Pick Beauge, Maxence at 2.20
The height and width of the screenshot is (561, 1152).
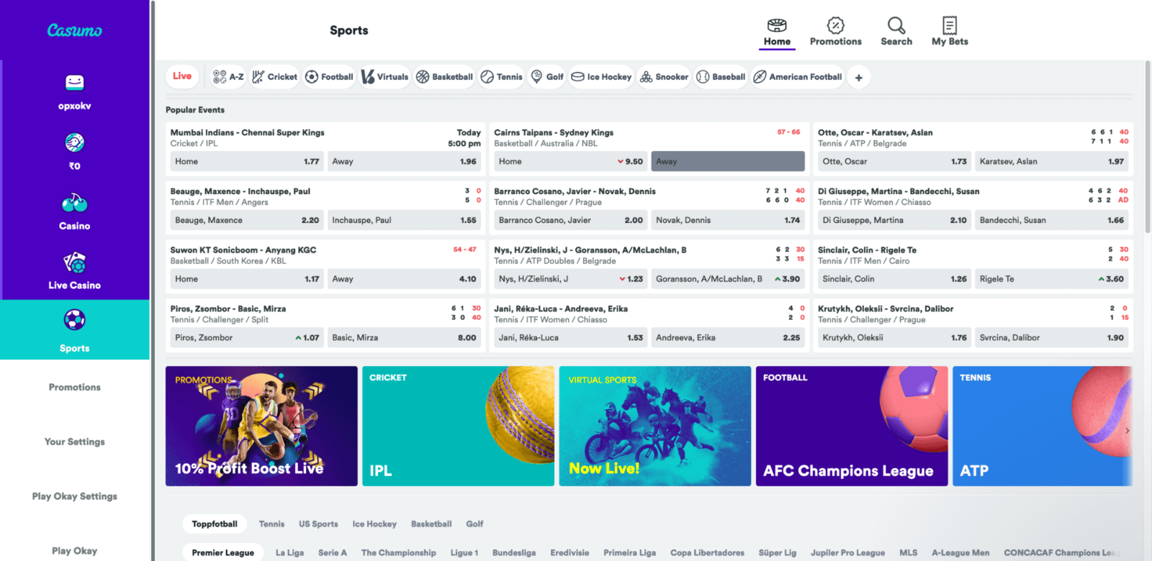click(x=247, y=220)
